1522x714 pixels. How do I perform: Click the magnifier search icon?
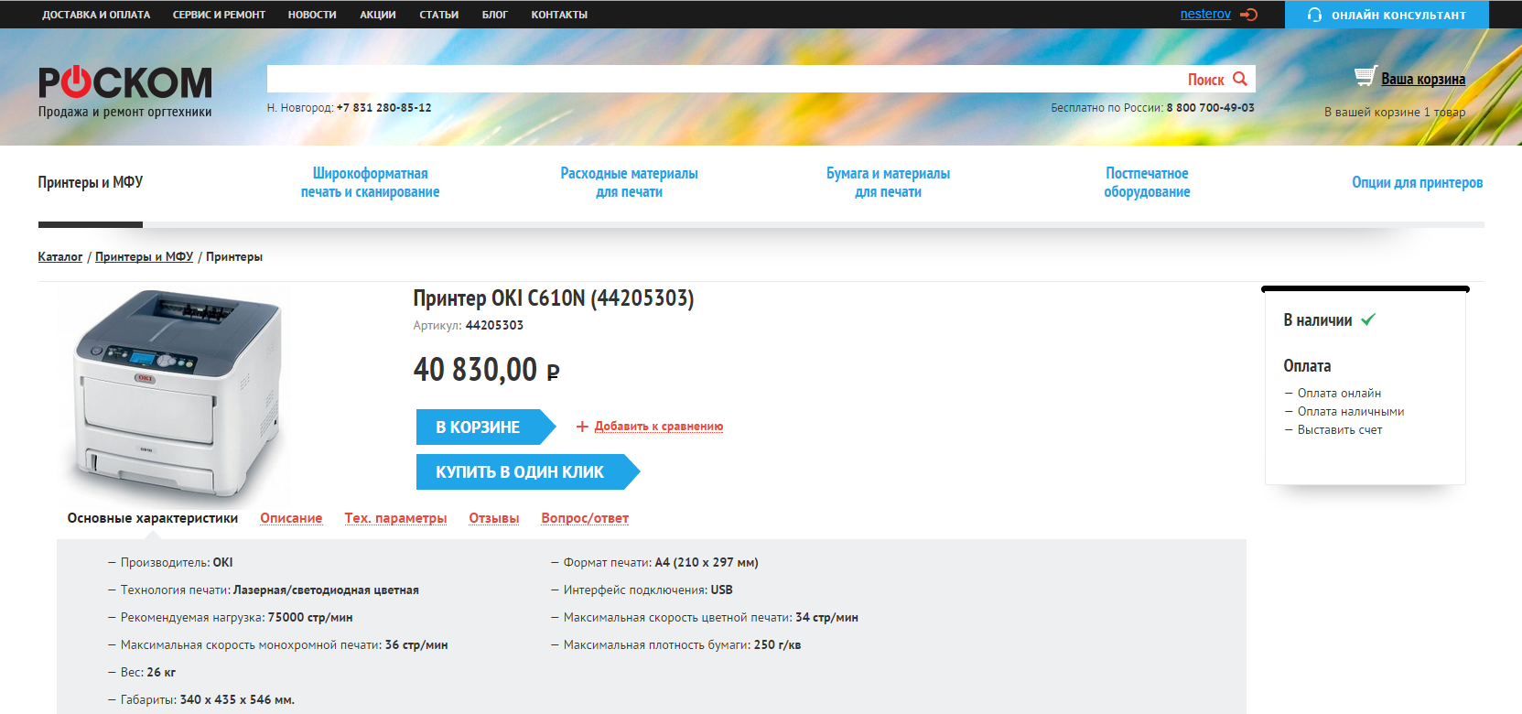1240,79
